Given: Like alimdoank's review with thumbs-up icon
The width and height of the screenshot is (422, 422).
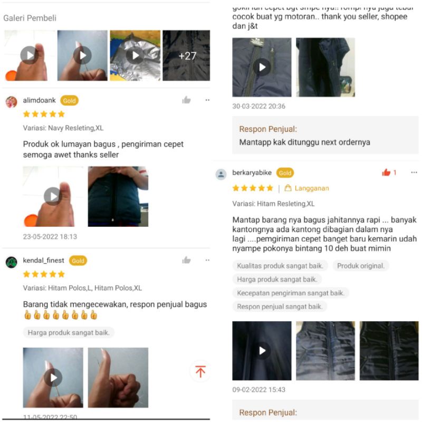Looking at the screenshot, I should coord(186,100).
